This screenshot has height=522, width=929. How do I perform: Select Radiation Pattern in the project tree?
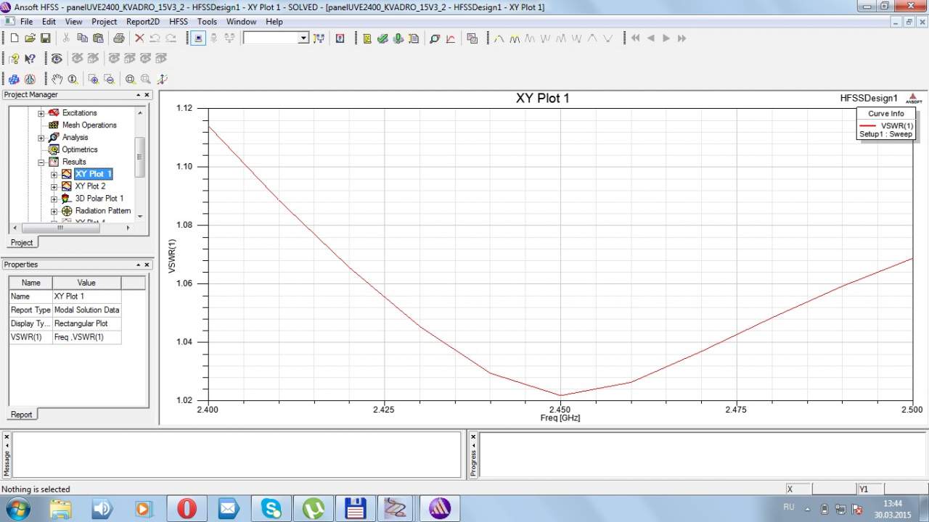point(102,211)
